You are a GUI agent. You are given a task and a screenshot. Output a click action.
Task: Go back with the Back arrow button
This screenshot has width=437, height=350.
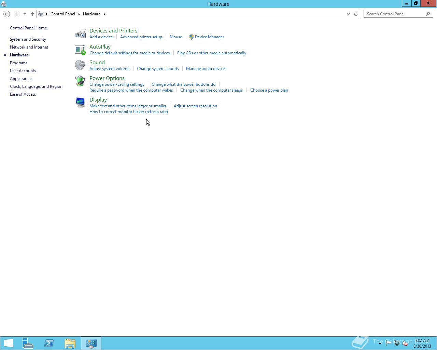click(x=6, y=14)
